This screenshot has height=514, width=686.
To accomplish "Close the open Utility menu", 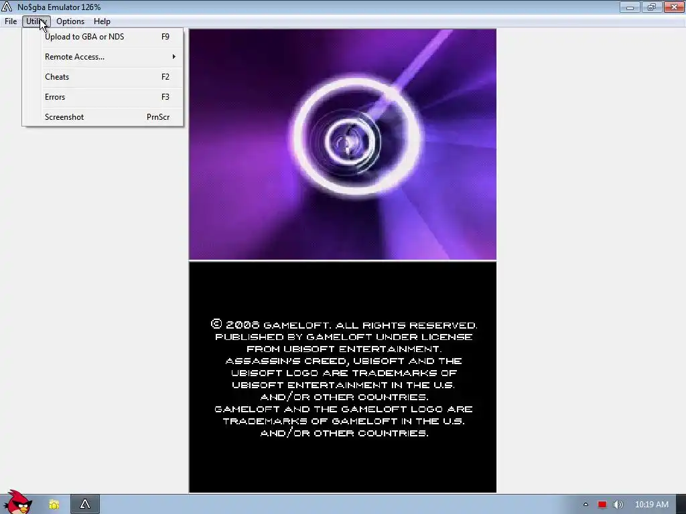I will 36,21.
